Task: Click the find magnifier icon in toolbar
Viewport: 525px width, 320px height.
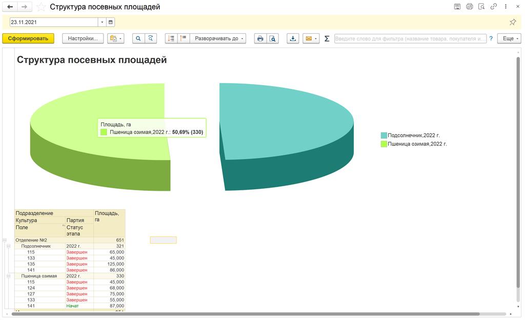Action: (x=138, y=38)
